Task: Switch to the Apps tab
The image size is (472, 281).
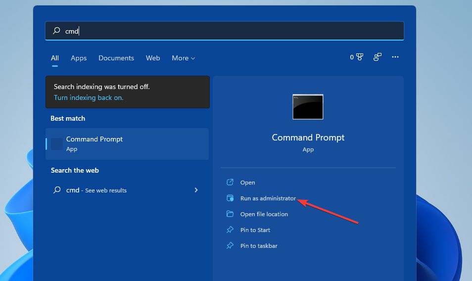Action: [x=79, y=58]
